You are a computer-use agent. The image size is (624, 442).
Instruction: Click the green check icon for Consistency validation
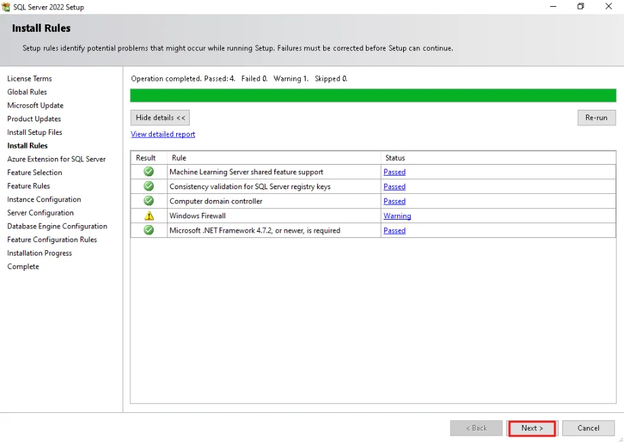point(149,186)
